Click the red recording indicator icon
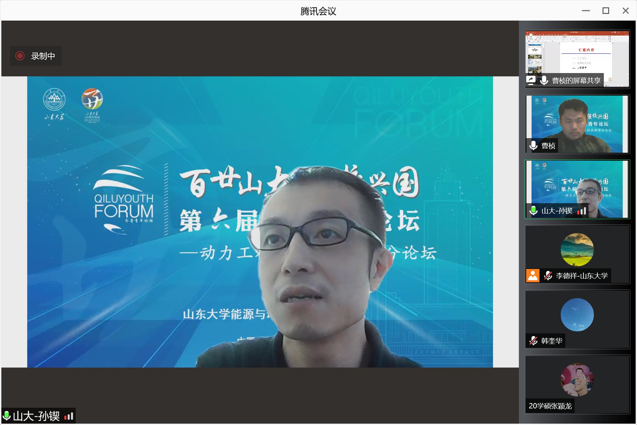637x425 pixels. click(x=20, y=56)
